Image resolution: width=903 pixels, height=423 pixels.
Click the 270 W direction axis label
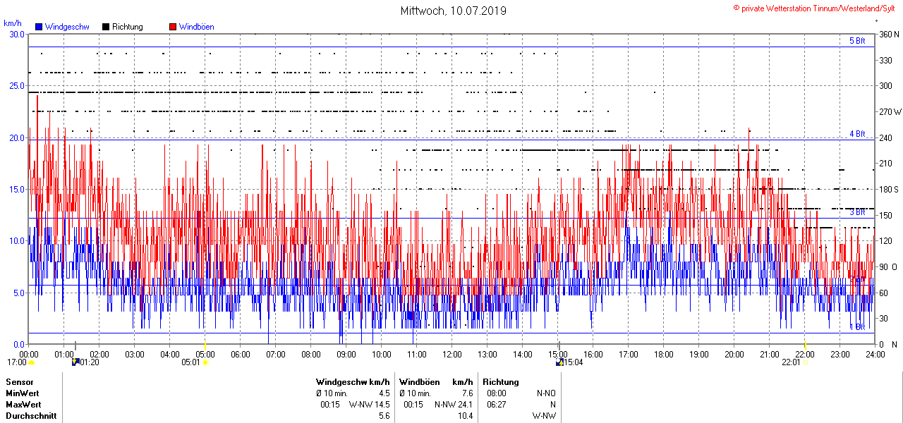(x=890, y=111)
